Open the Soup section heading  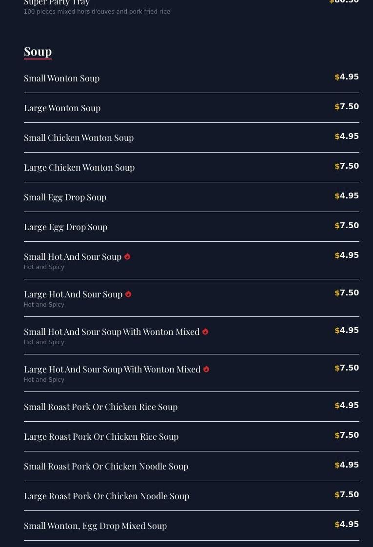[x=38, y=51]
